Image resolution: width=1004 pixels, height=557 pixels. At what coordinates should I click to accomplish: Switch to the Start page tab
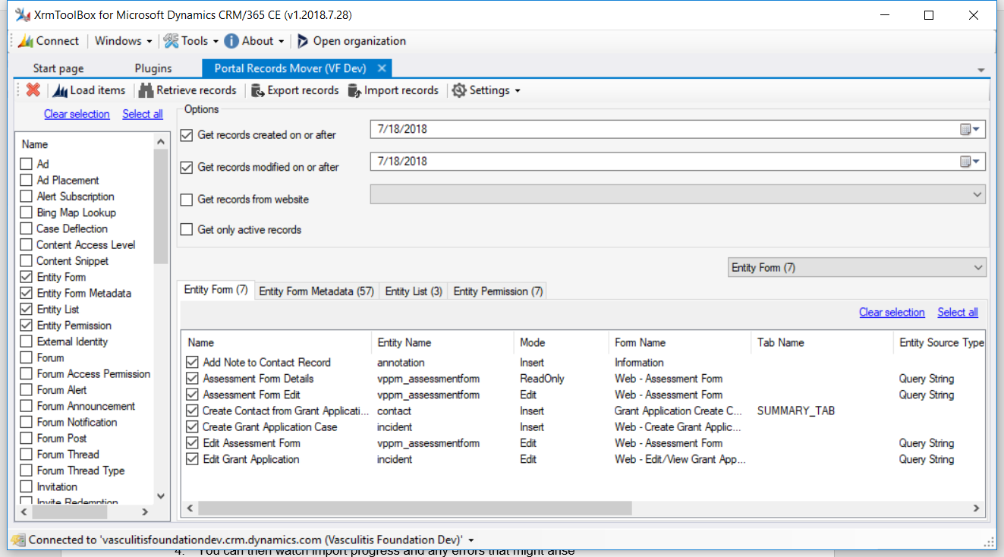click(58, 68)
